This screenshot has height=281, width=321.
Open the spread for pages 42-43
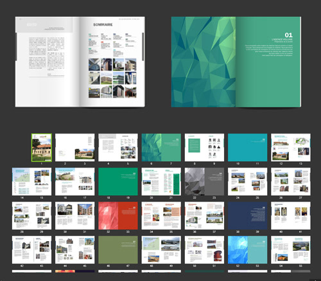pos(31,250)
